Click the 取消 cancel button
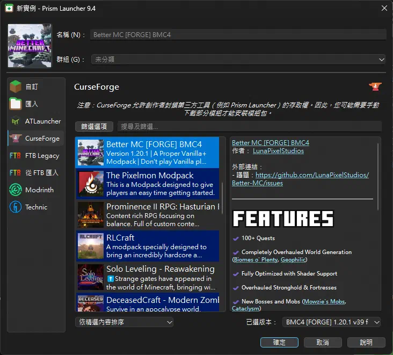 click(323, 343)
